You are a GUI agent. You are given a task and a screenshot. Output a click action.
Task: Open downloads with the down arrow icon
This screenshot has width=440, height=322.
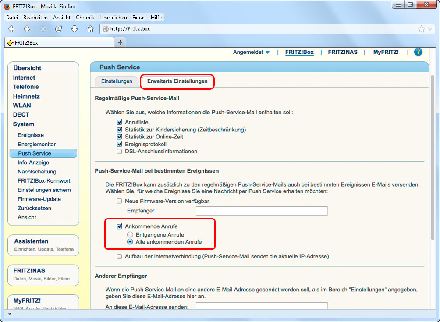pos(75,28)
